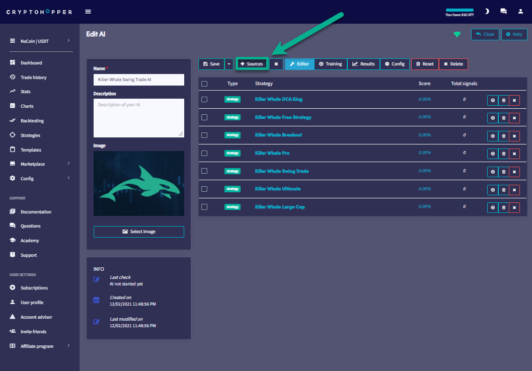Image resolution: width=532 pixels, height=371 pixels.
Task: Open the Results tab
Action: (363, 64)
